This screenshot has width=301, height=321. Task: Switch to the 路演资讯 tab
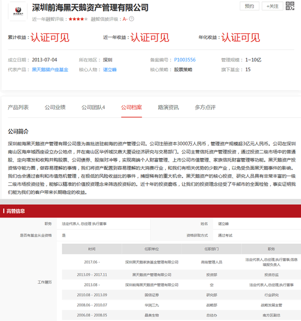[x=169, y=107]
